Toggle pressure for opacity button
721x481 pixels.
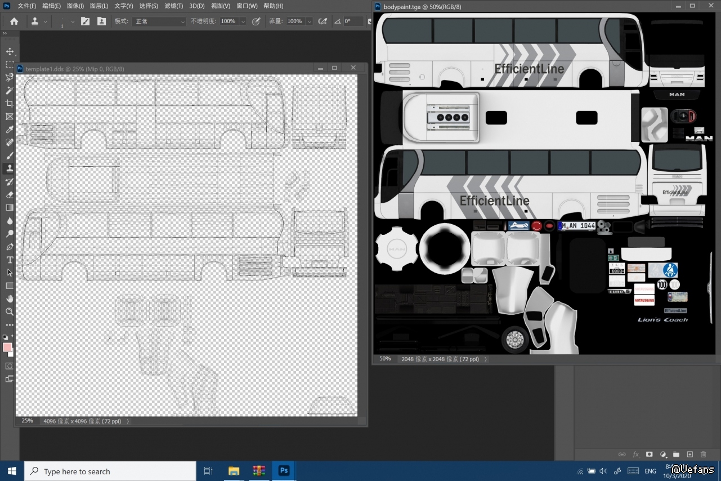pyautogui.click(x=256, y=21)
